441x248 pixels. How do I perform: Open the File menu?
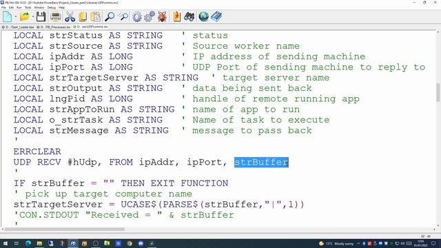[3, 8]
